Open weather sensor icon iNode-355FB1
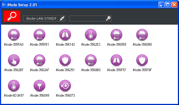 pyautogui.click(x=39, y=35)
